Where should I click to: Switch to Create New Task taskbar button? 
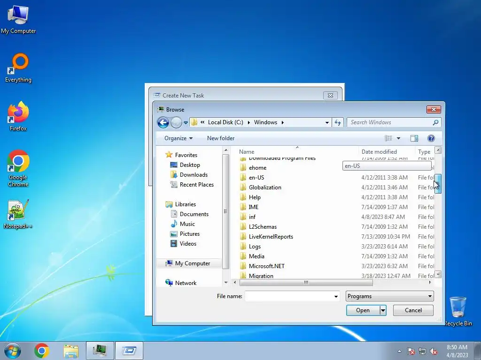(x=129, y=351)
